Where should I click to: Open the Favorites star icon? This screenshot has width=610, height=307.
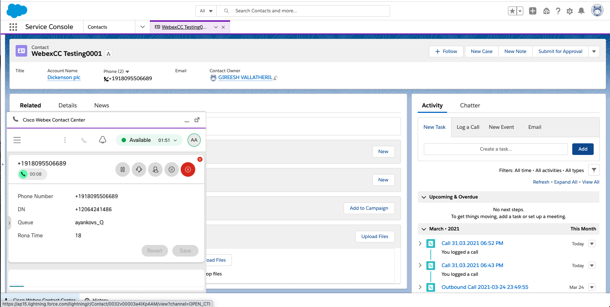(512, 11)
